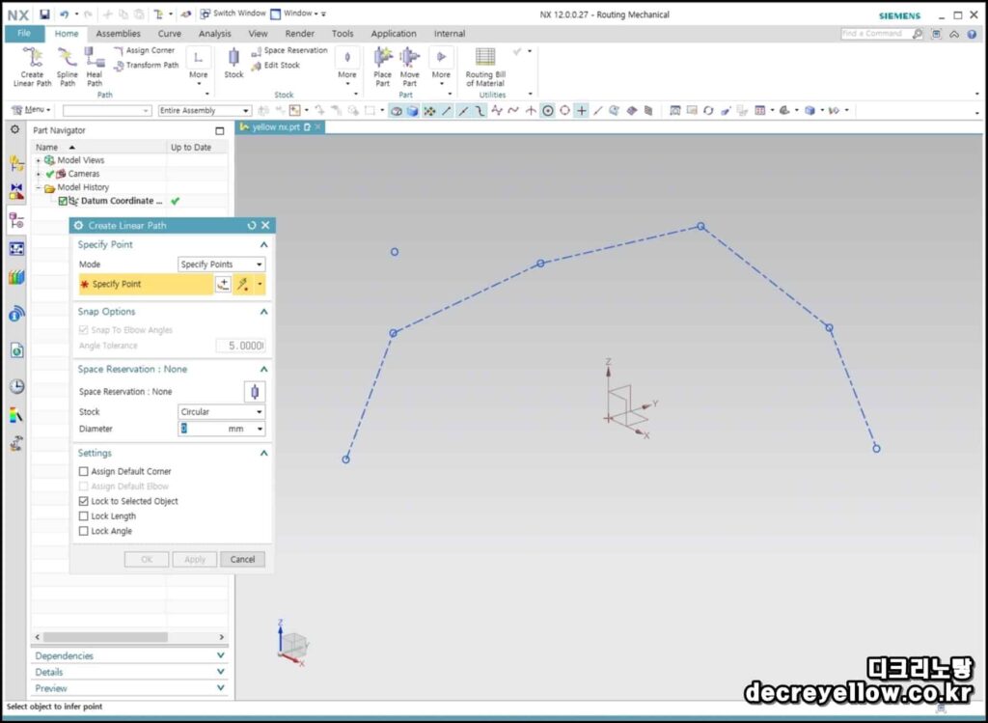This screenshot has width=988, height=723.
Task: Activate the Move Part tool
Action: [409, 67]
